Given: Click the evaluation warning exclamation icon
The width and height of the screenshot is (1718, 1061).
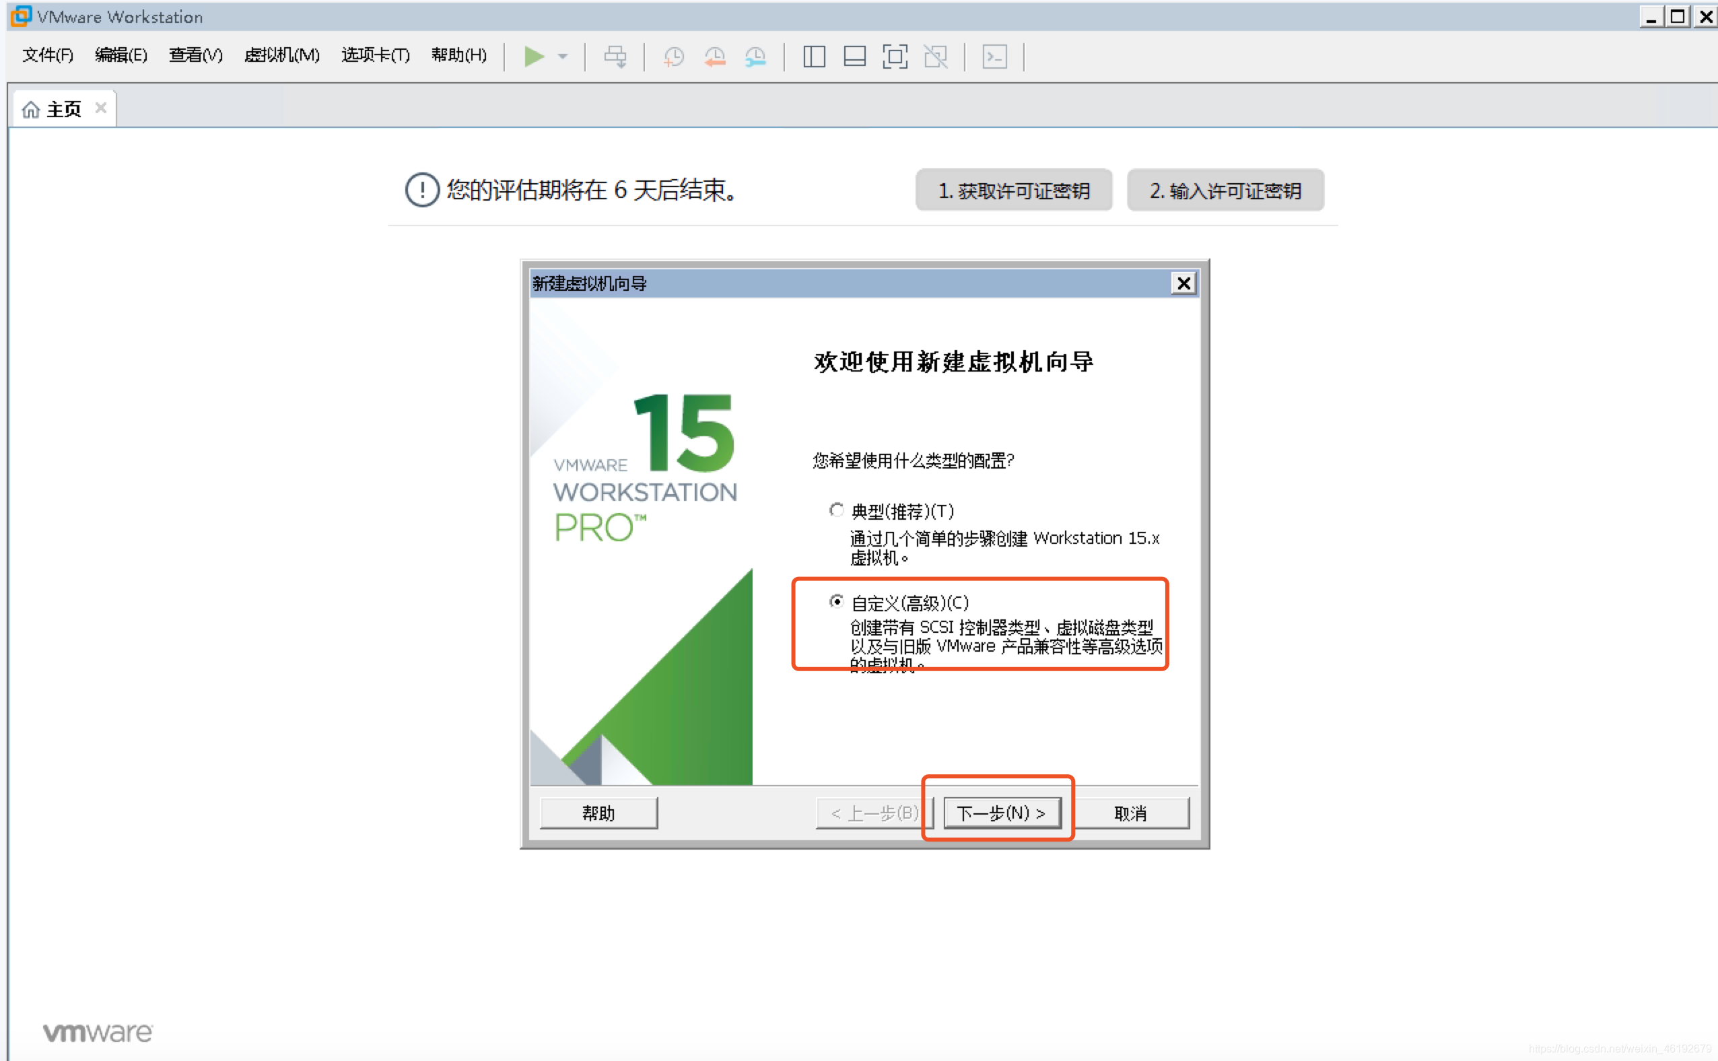Looking at the screenshot, I should 422,189.
